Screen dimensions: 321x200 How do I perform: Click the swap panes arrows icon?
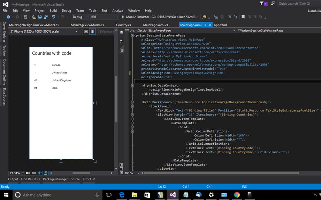[x=121, y=41]
